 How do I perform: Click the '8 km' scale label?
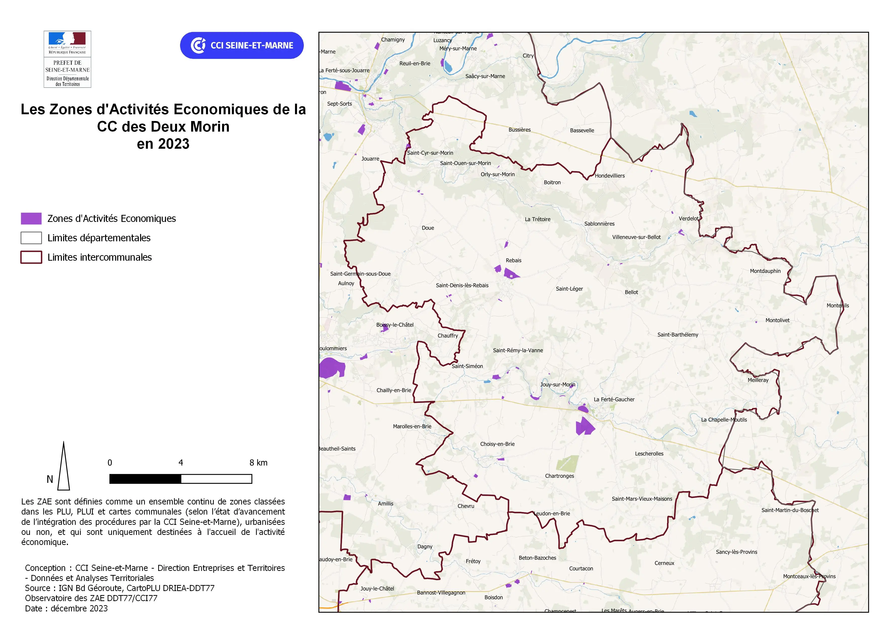pos(259,463)
